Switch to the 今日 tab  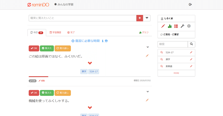(x=37, y=32)
